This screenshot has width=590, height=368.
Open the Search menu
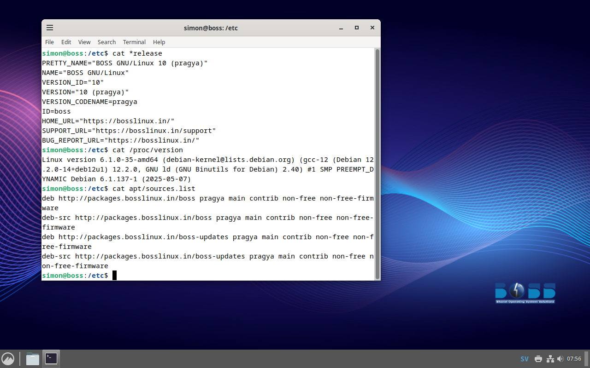pyautogui.click(x=106, y=42)
